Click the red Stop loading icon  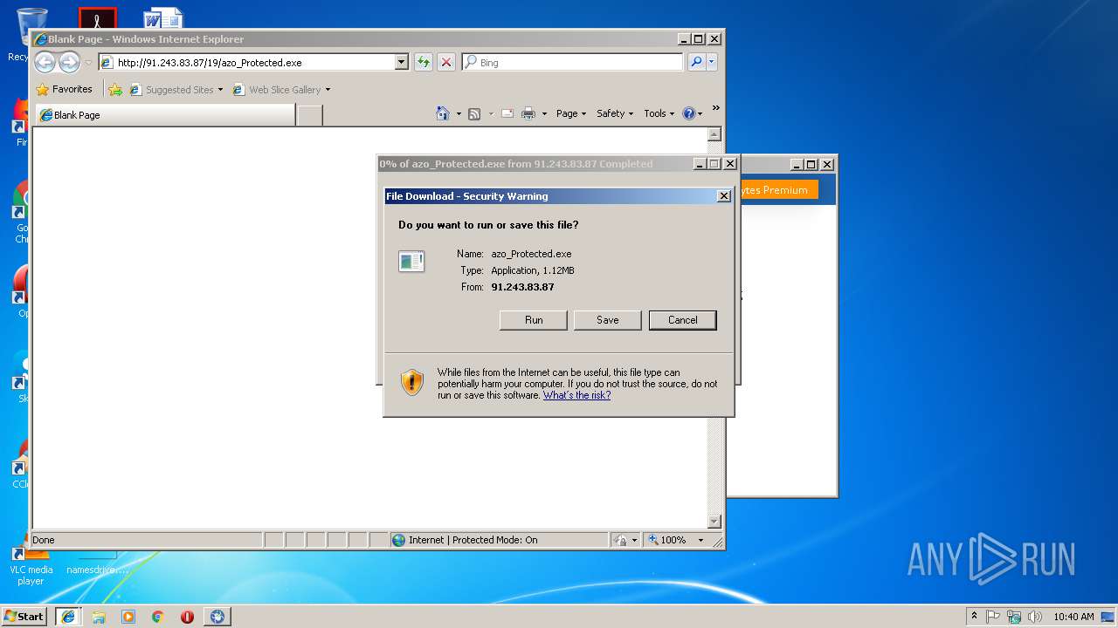coord(446,62)
